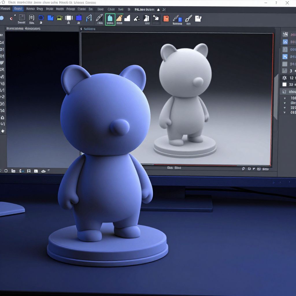Select the green-highlighted teal shape tool
This screenshot has height=296, width=296.
point(110,19)
